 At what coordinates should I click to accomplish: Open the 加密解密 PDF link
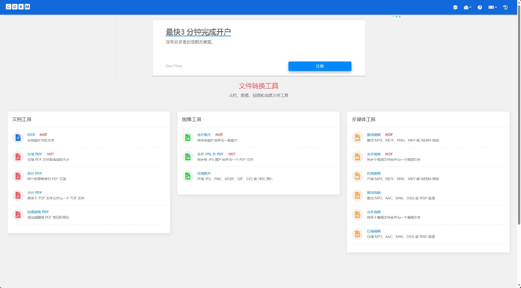coord(38,212)
